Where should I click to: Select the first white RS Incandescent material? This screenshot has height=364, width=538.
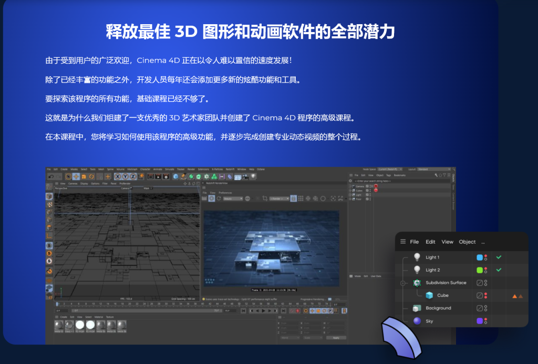[80, 326]
